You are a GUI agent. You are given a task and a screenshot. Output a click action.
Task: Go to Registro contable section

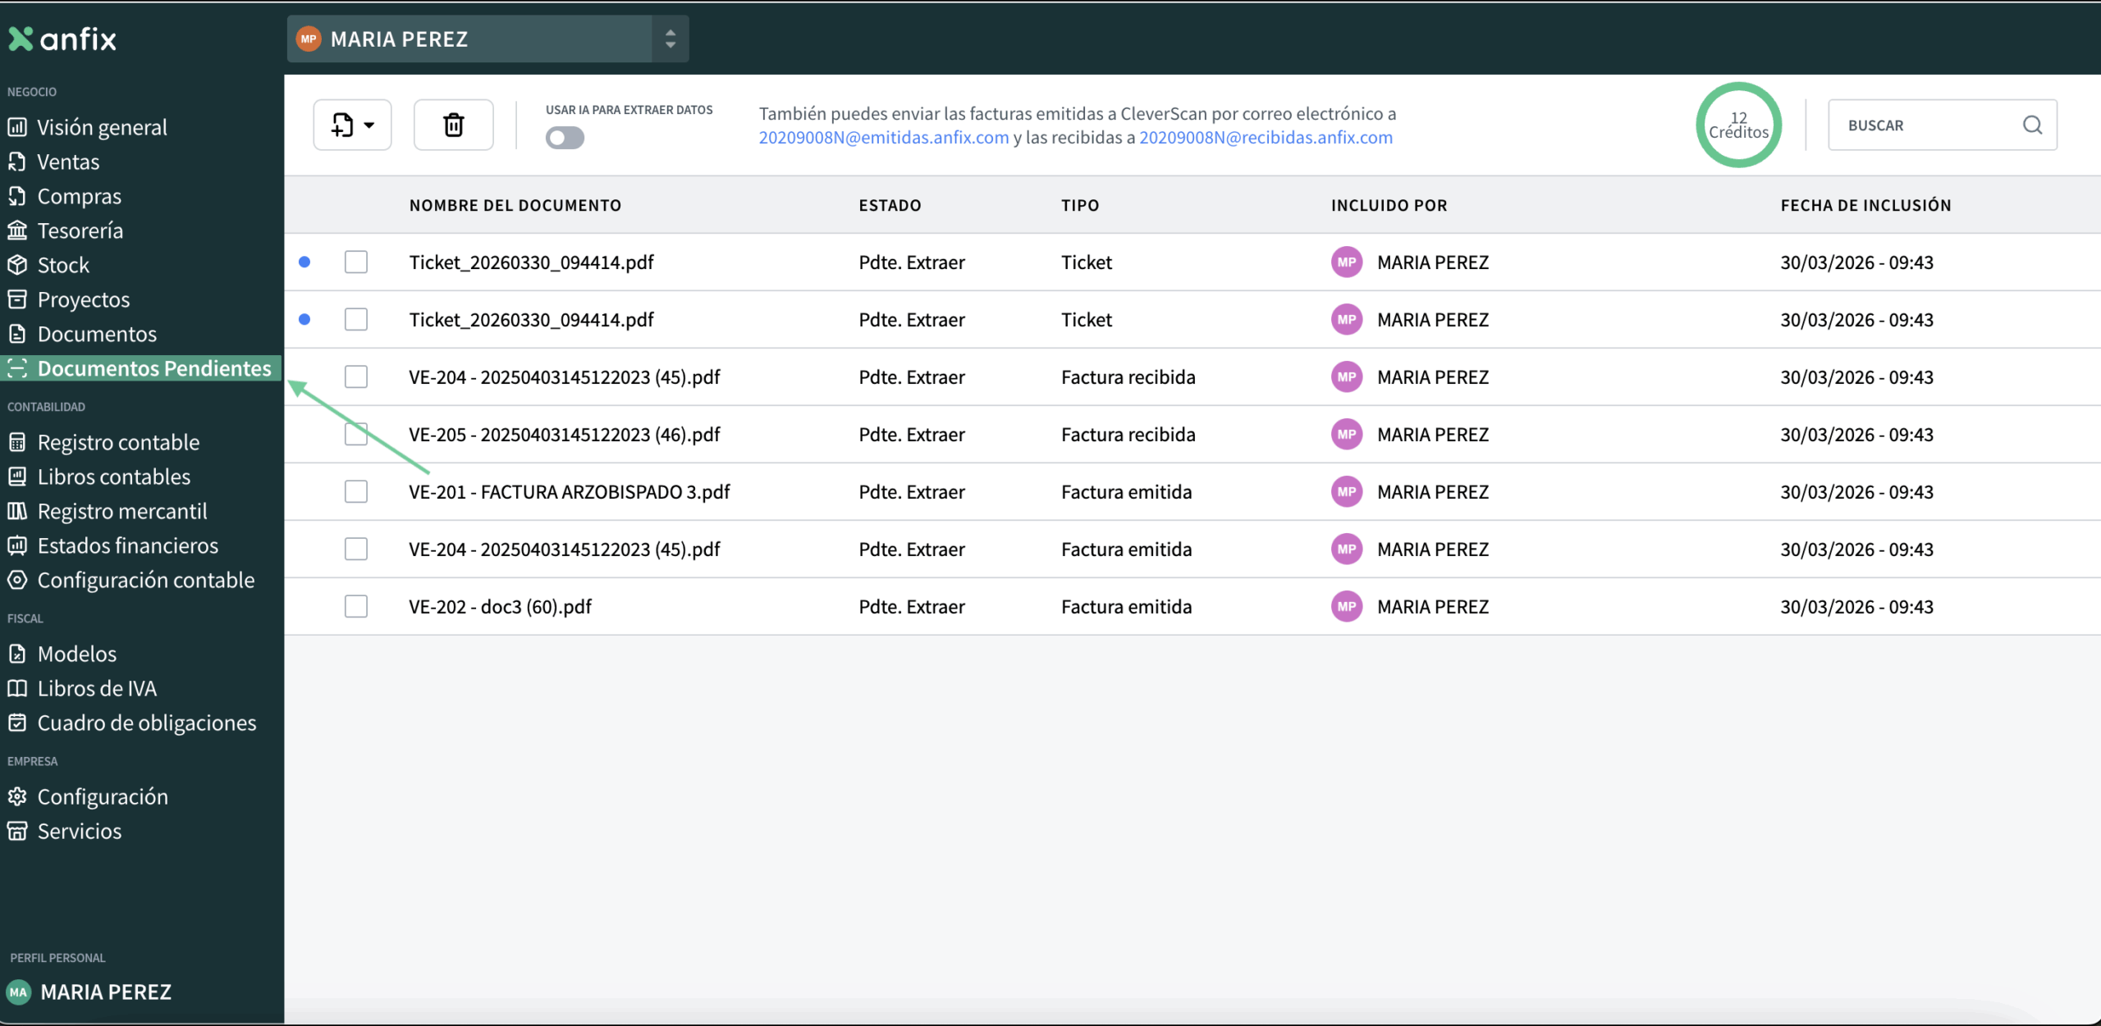click(x=118, y=442)
